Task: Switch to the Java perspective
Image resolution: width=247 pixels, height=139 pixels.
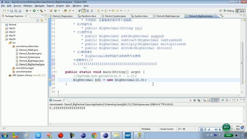Action: (240, 11)
